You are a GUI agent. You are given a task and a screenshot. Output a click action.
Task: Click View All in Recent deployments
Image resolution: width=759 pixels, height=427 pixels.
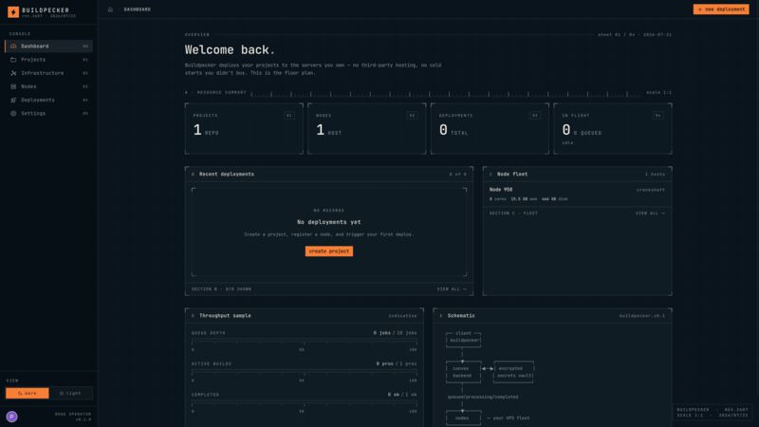(452, 289)
